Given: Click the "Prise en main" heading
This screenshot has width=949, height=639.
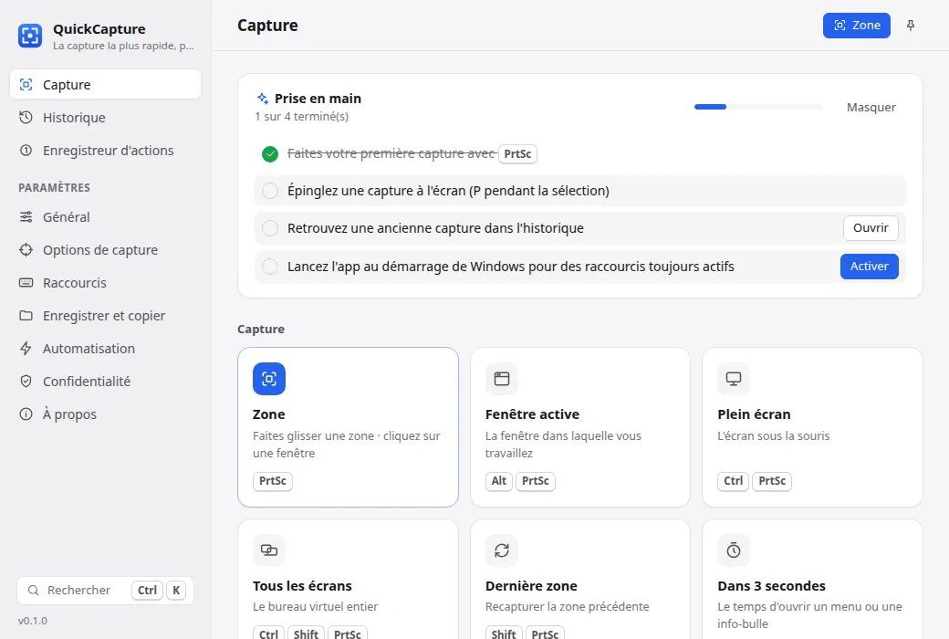Looking at the screenshot, I should point(318,98).
